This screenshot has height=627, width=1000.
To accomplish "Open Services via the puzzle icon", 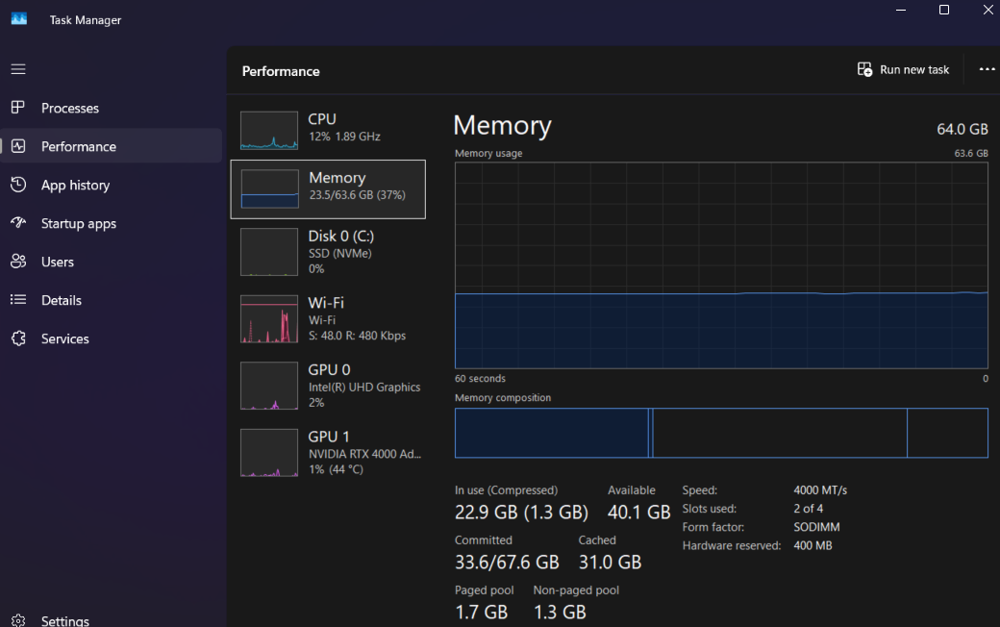I will [18, 339].
